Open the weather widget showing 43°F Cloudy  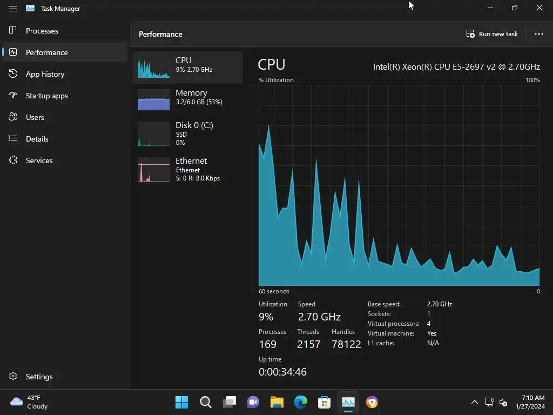coord(29,402)
